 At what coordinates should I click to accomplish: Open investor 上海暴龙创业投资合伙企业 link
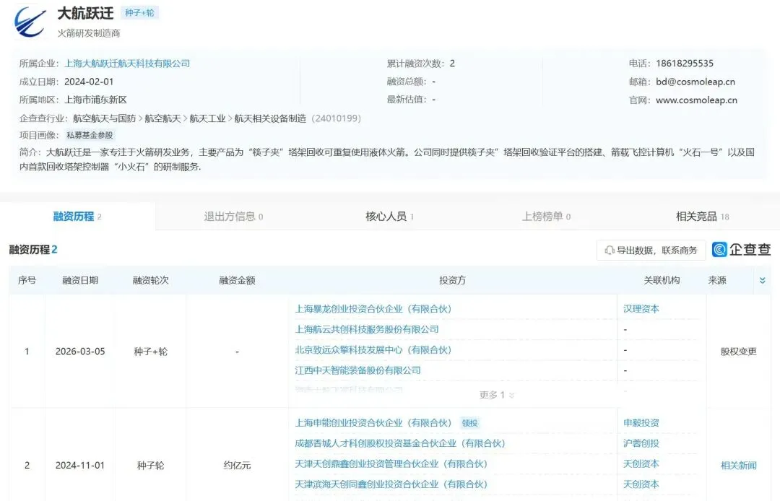pyautogui.click(x=373, y=309)
